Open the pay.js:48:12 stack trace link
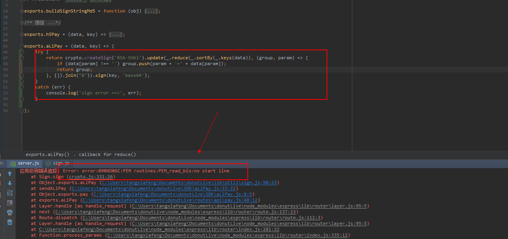Image resolution: width=508 pixels, height=239 pixels. (x=171, y=200)
